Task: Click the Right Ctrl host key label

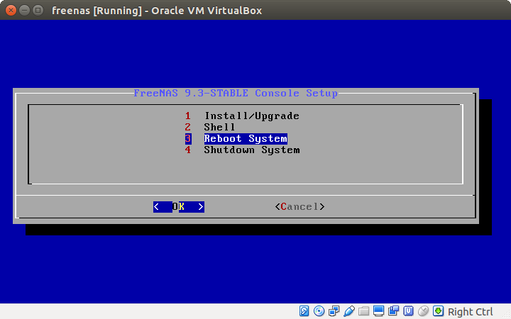Action: coord(470,312)
